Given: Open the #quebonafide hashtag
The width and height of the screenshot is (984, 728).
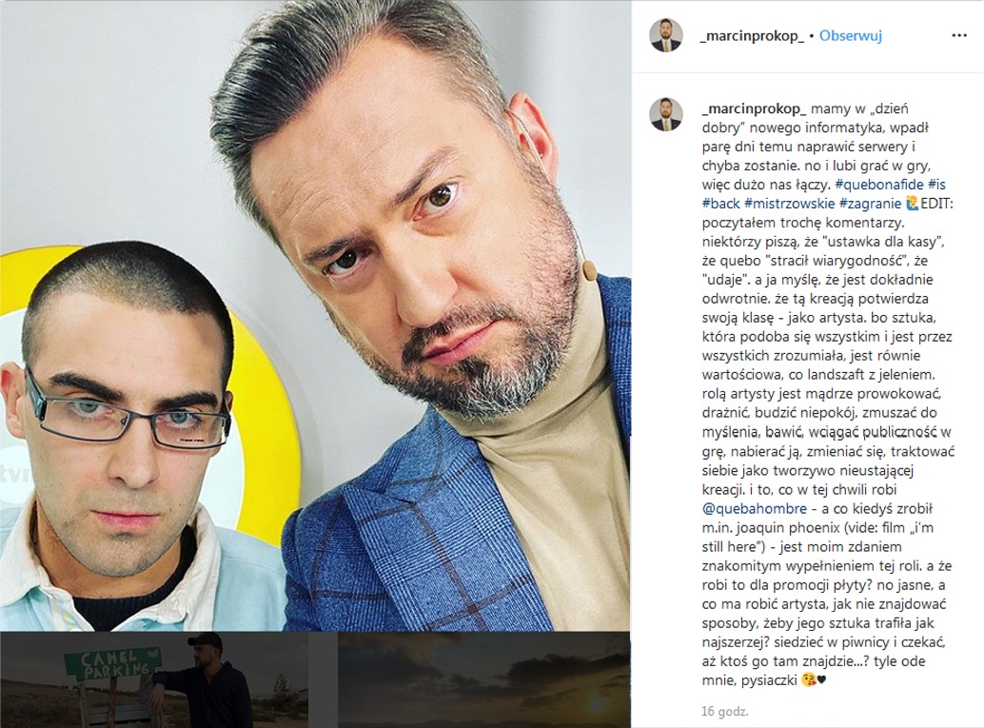Looking at the screenshot, I should (879, 185).
